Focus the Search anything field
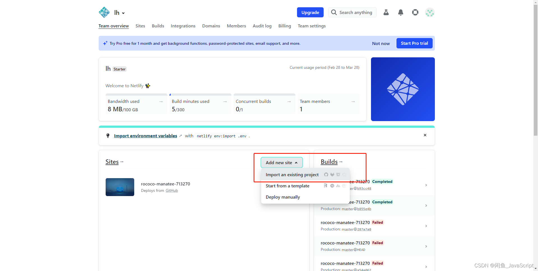The height and width of the screenshot is (271, 538). [x=352, y=12]
